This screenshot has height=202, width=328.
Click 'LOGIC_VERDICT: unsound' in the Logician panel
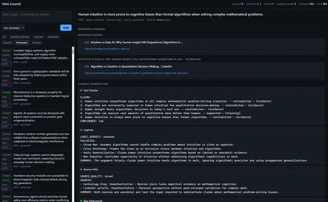pos(97,137)
